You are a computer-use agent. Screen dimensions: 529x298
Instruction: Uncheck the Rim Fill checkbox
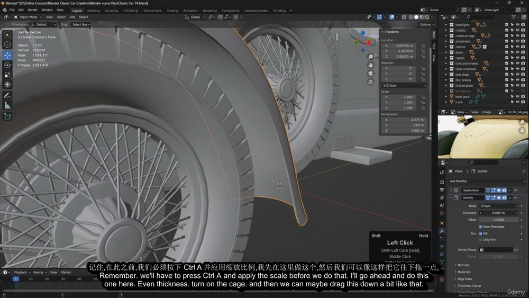480,233
